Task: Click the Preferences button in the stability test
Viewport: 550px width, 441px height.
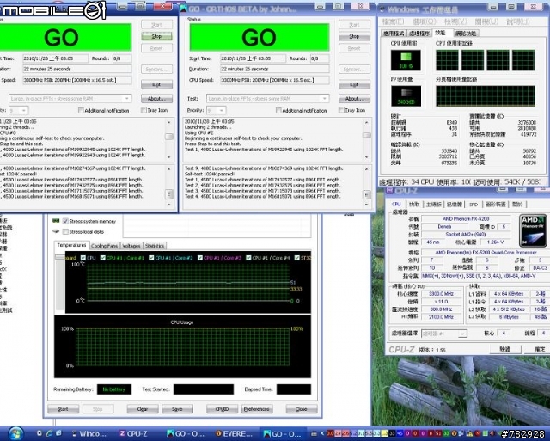Action: 257,409
